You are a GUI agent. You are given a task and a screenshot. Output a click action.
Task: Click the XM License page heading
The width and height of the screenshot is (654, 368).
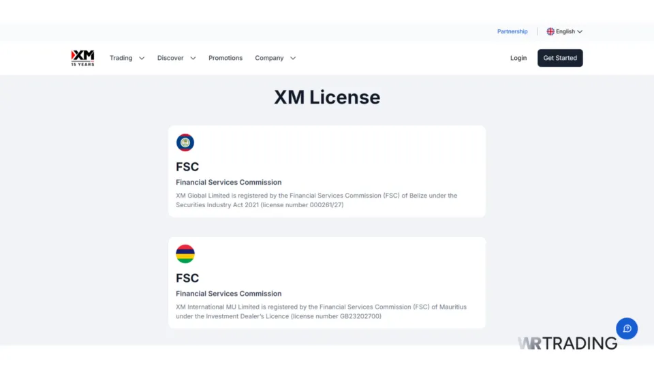pyautogui.click(x=327, y=97)
